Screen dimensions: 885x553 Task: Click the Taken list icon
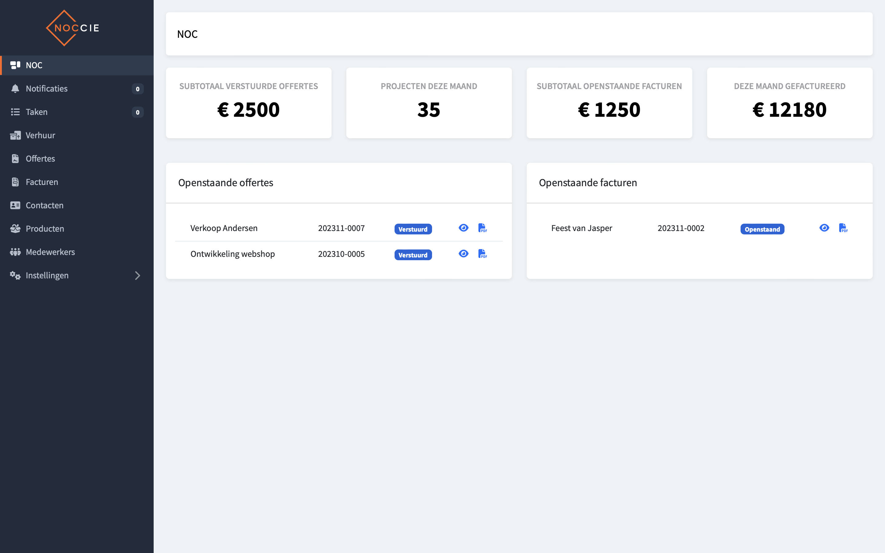click(x=15, y=112)
